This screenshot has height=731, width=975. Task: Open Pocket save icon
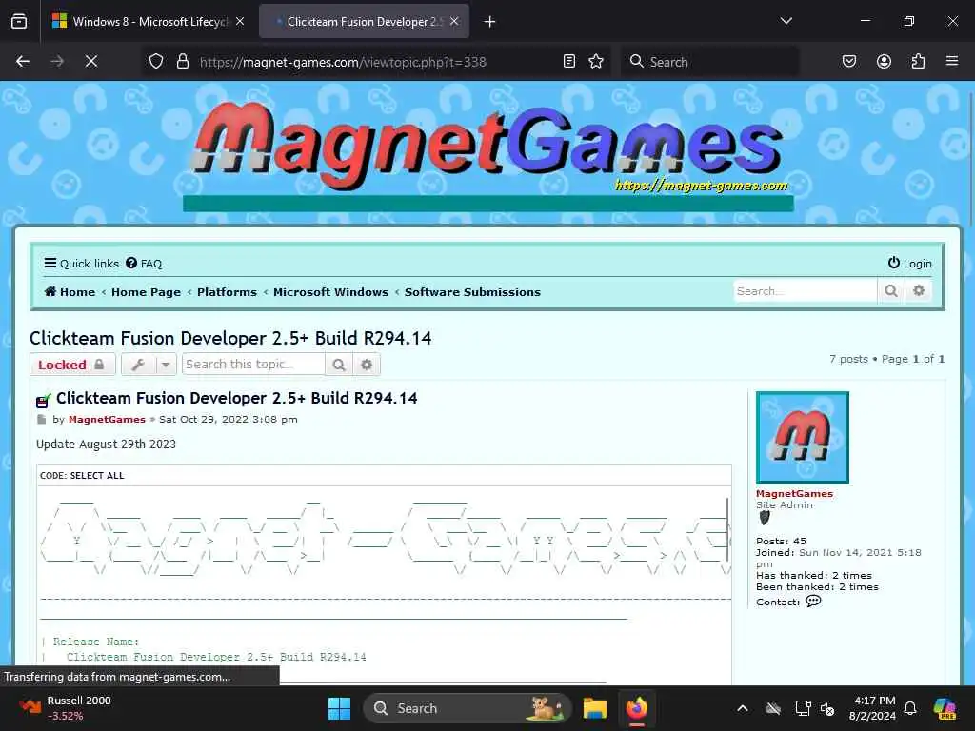[849, 61]
